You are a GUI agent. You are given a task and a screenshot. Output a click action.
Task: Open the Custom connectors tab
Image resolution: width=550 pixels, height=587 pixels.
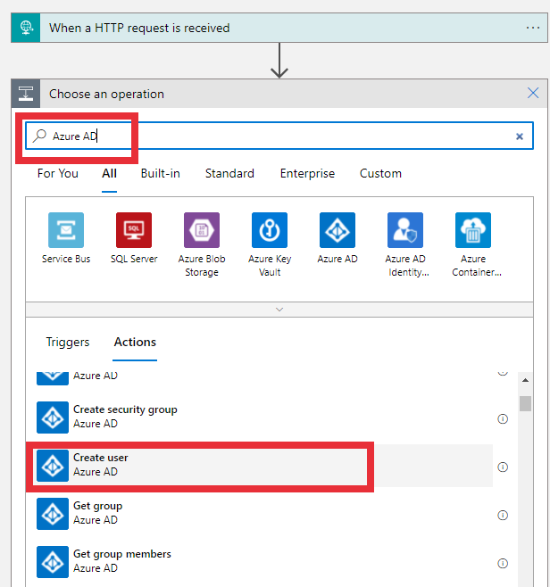380,173
